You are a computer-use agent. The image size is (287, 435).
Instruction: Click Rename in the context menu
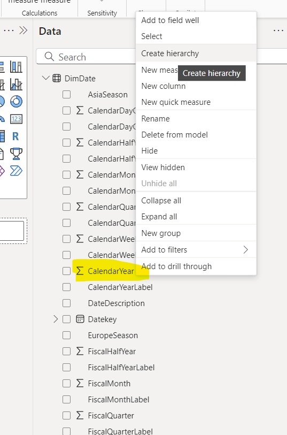[x=196, y=119]
